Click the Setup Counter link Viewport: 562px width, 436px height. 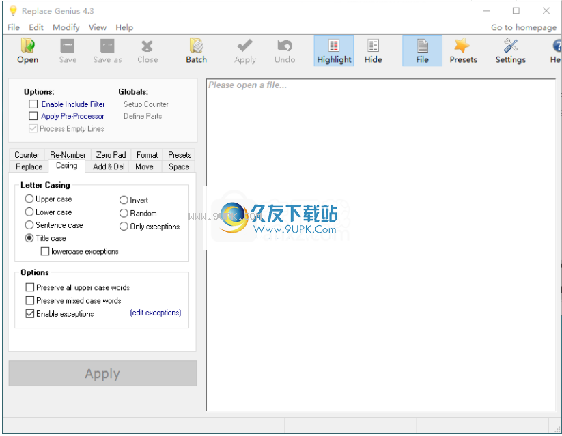point(146,104)
